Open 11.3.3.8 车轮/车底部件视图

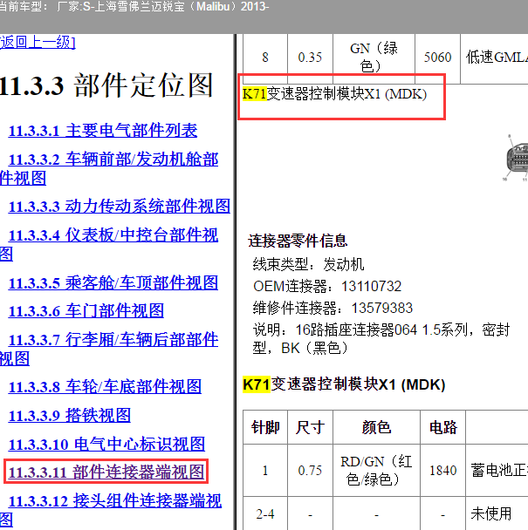(105, 387)
